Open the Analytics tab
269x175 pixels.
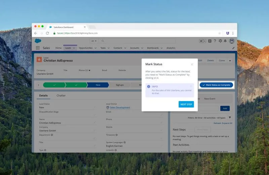tap(171, 48)
